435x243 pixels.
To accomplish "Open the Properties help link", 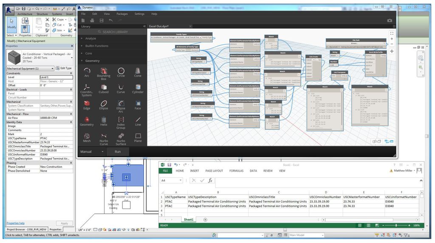I will [x=15, y=223].
